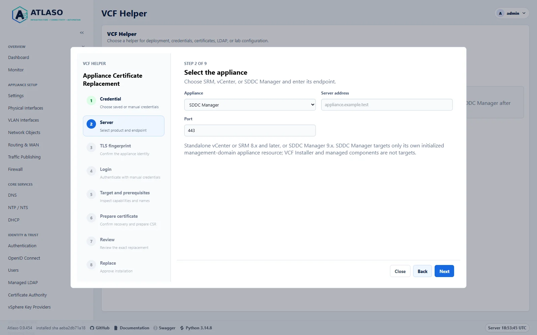Select step 7 circle for Review
Viewport: 537px width, 335px height.
click(91, 241)
